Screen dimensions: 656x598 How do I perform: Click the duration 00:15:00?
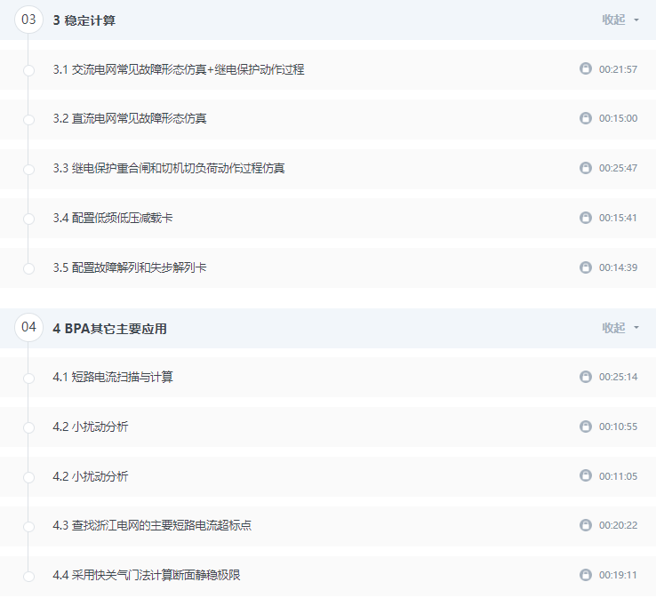(x=618, y=118)
